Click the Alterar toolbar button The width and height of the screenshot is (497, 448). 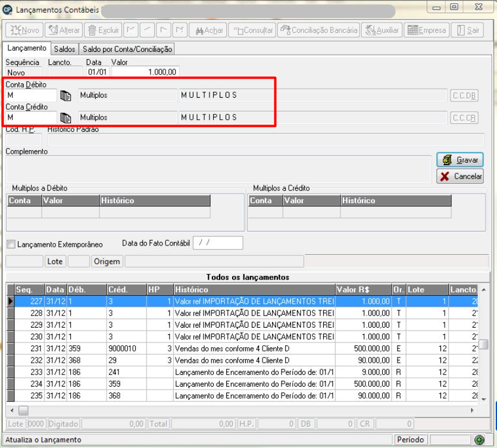click(x=64, y=30)
